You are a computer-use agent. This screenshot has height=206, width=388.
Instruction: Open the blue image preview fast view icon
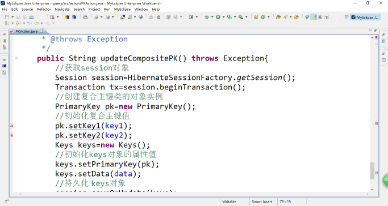point(4,66)
